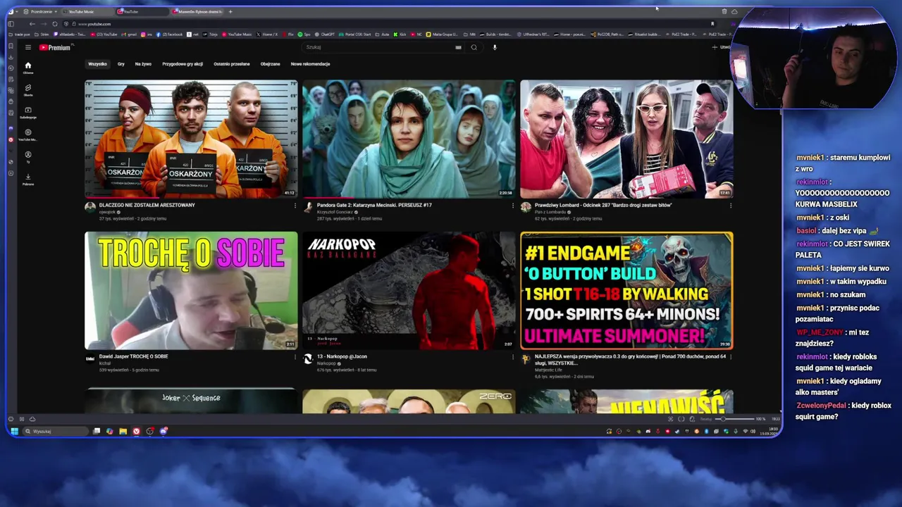Play the TROCHĘ O SOBIE thumbnail
902x507 pixels.
point(191,291)
